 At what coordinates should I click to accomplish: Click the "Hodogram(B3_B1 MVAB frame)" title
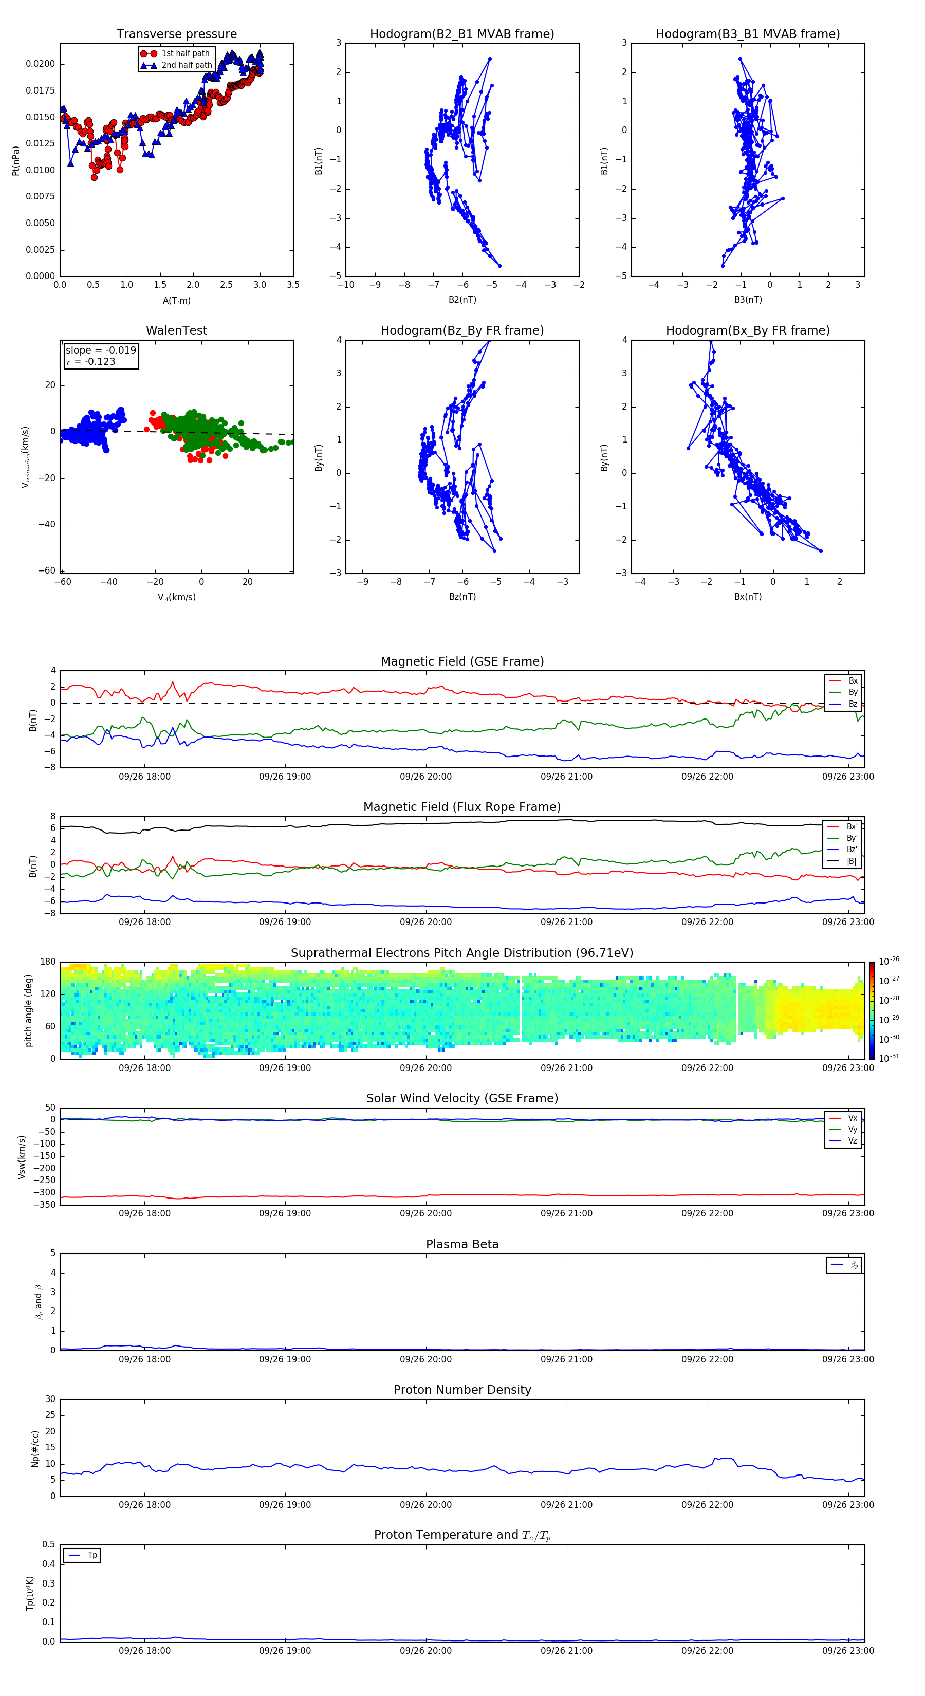(748, 34)
